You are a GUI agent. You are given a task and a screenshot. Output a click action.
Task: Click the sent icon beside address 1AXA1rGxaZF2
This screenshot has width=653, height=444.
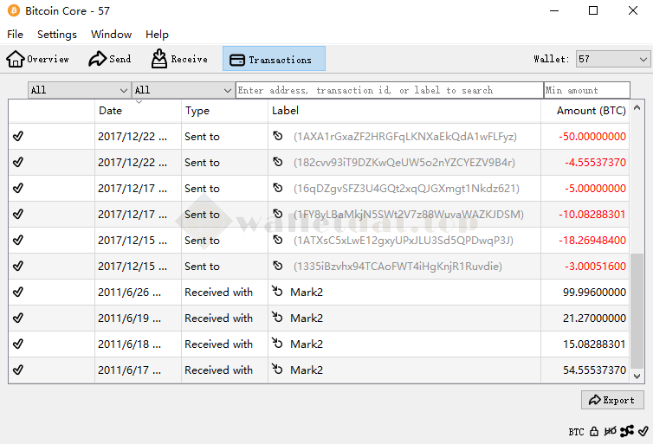278,137
